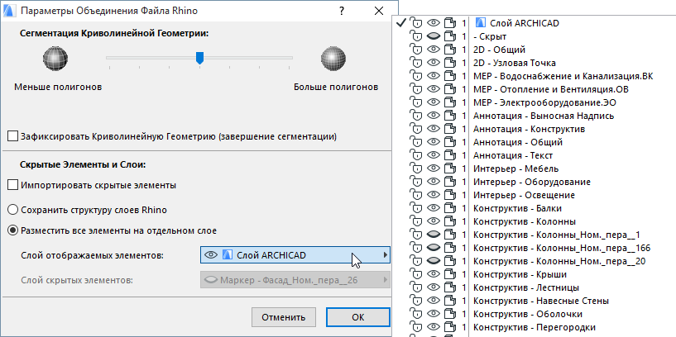Select Сохранить структуру слоев Rhino option
Viewport: 676px width, 337px height.
(13, 210)
